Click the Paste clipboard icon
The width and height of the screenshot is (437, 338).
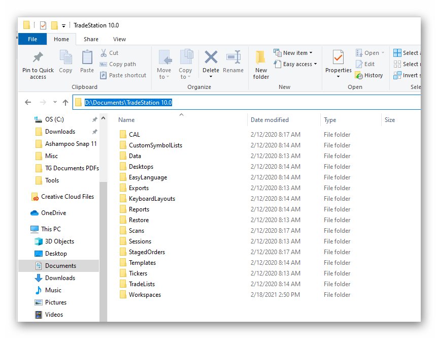87,57
